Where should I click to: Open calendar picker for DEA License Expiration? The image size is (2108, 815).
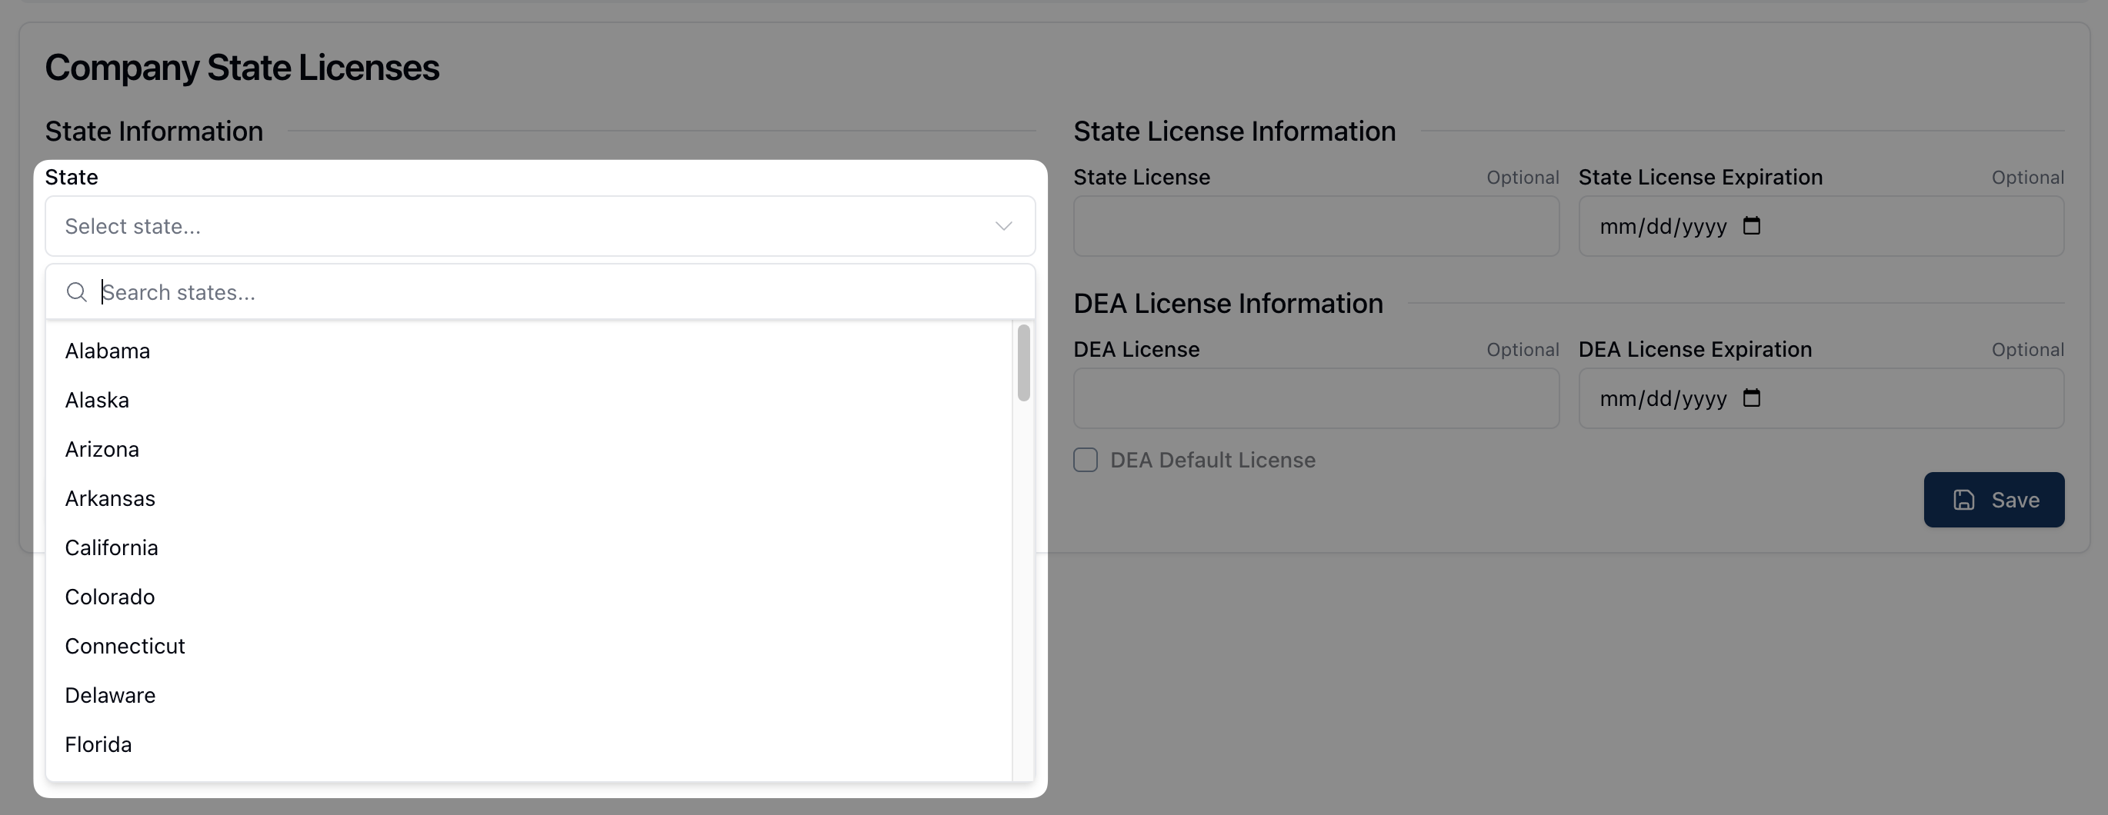coord(1750,398)
